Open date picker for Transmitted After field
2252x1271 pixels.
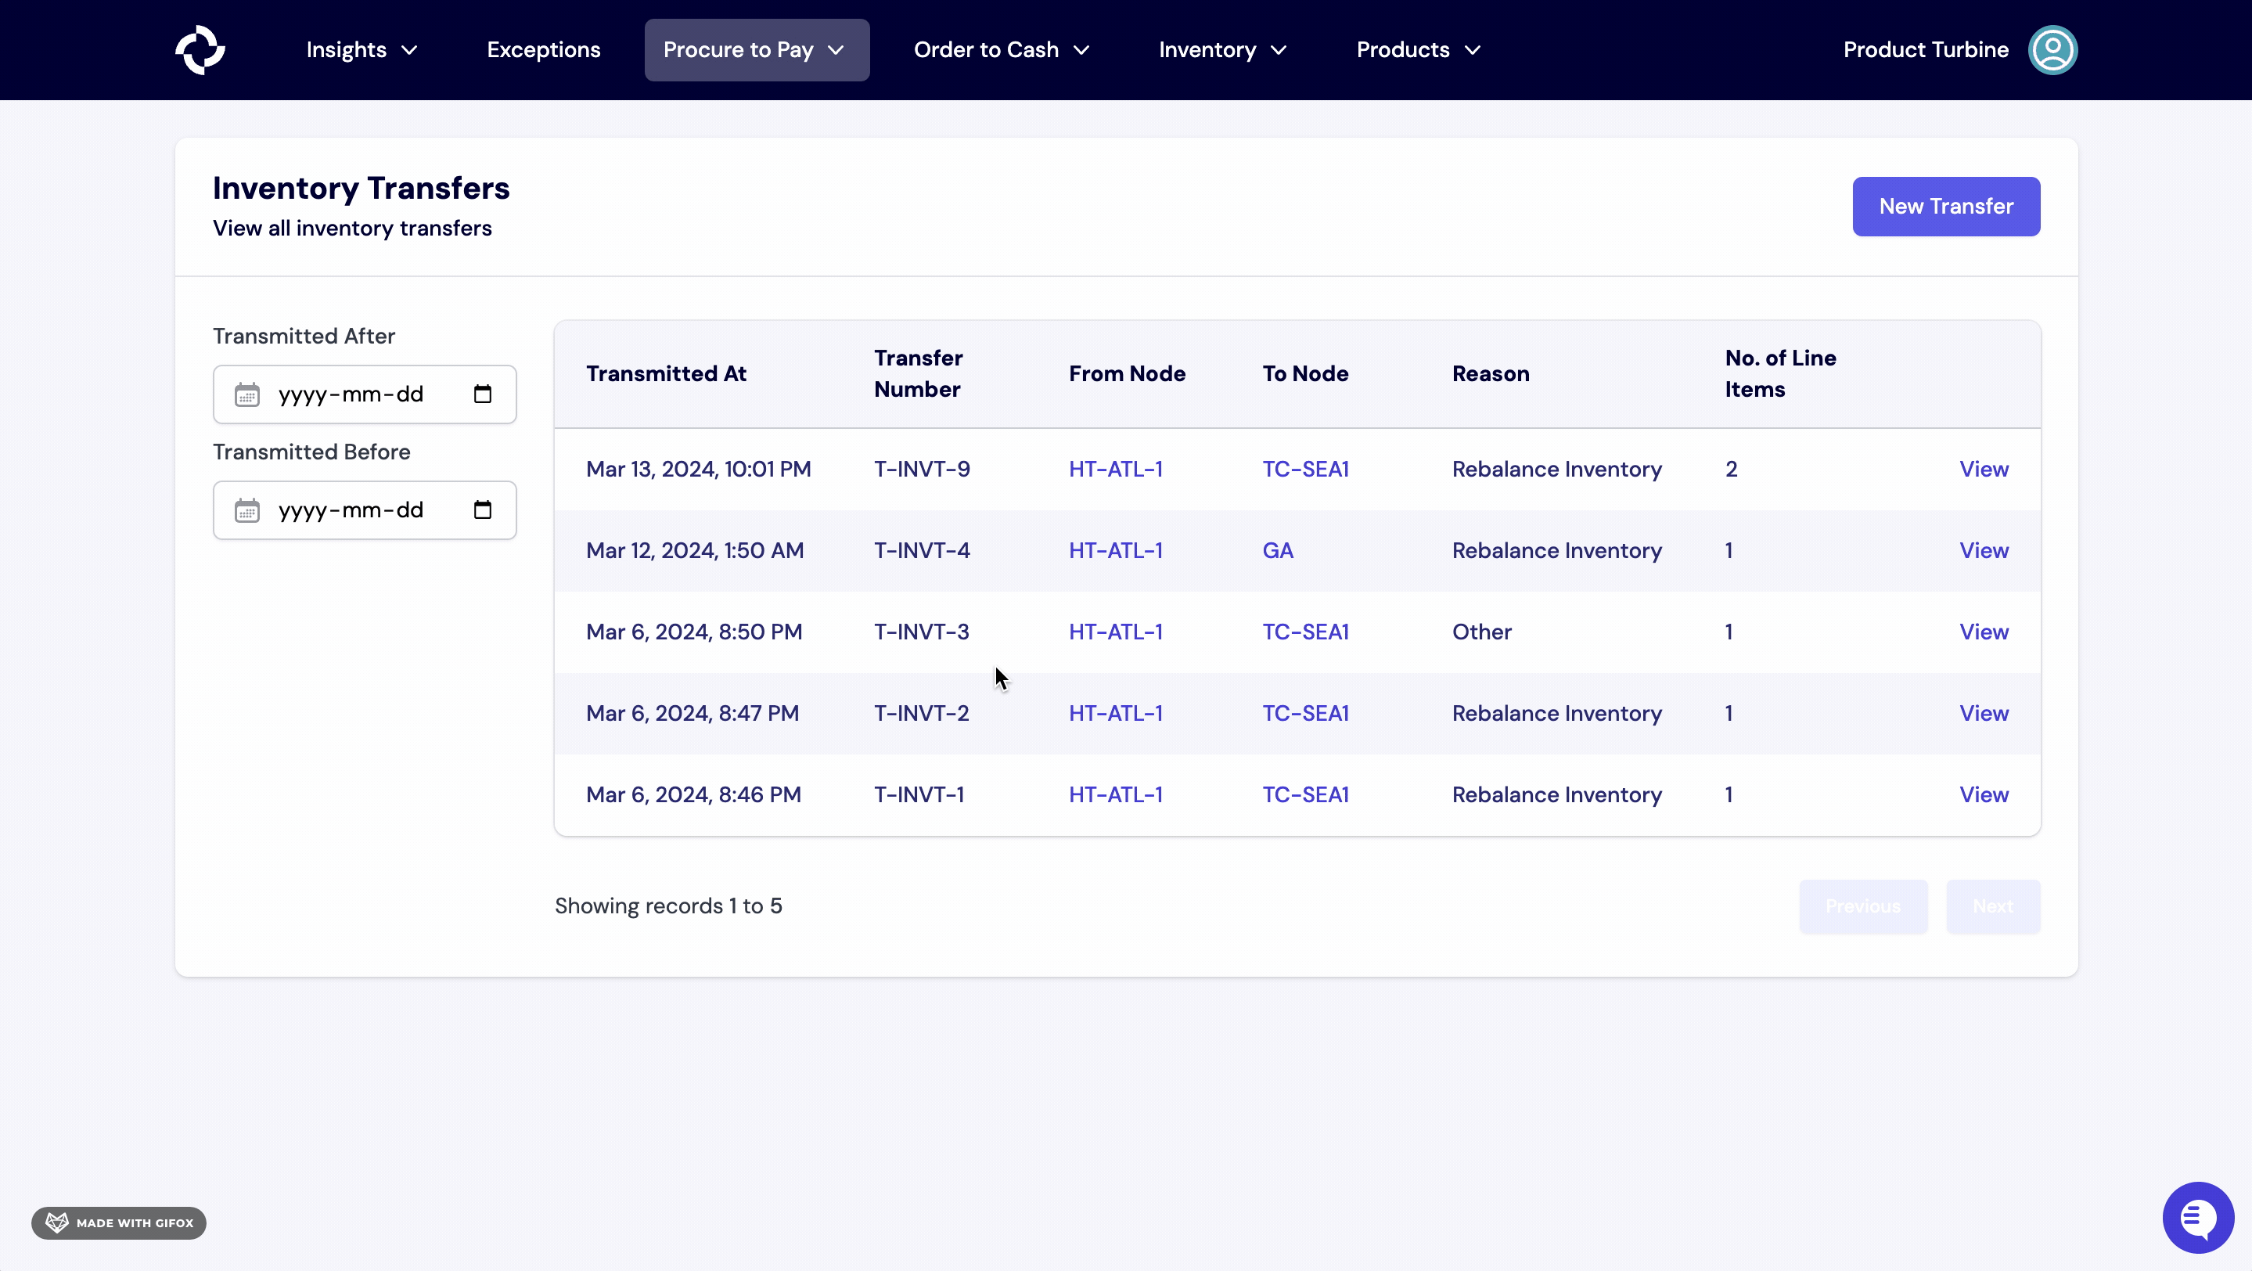pos(483,394)
